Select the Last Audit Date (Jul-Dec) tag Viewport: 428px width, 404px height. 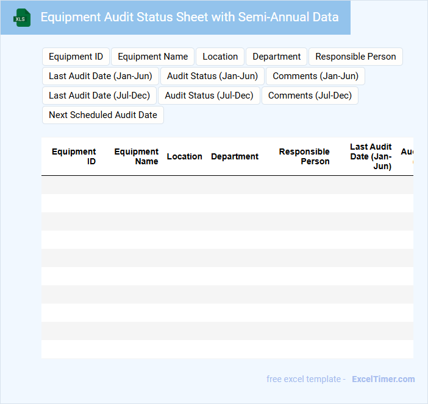click(99, 96)
